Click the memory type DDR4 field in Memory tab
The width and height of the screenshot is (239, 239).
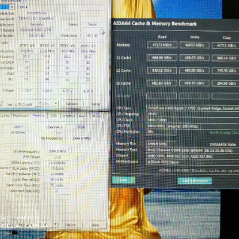pos(18,127)
